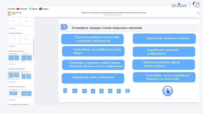Select 'Установить число наименований деталей' card
Screen dimensions: 203x114
pyautogui.click(x=164, y=77)
